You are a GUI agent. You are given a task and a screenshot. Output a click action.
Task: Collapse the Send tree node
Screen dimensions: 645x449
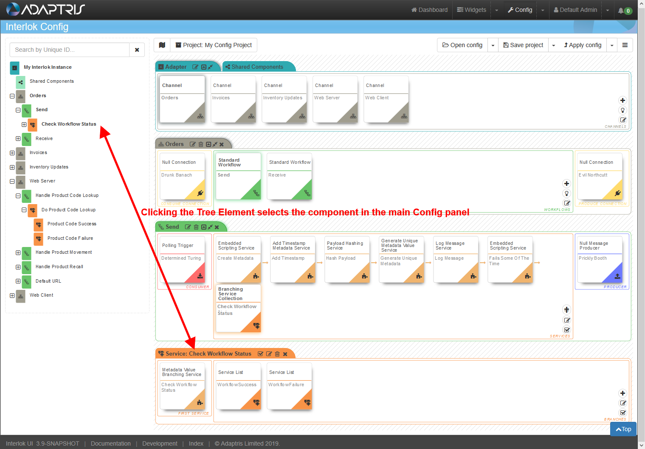(18, 110)
